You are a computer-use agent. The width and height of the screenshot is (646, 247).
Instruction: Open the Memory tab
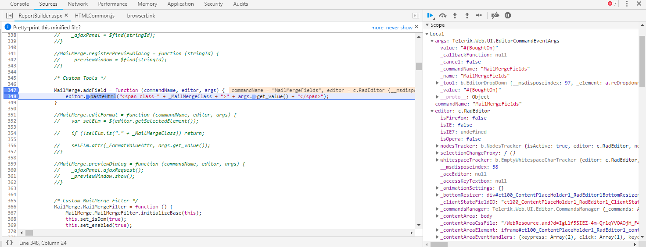pos(147,4)
